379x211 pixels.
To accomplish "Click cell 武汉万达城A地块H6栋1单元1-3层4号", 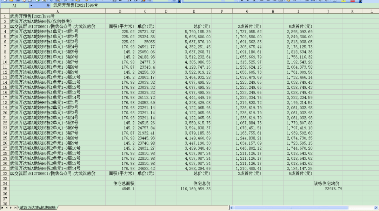I will (44, 47).
